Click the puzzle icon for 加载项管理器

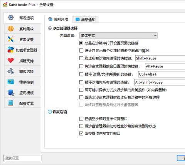11,50
